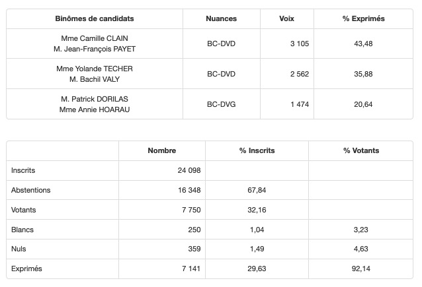
Task: Select the Nuls row label
Action: [x=19, y=249]
